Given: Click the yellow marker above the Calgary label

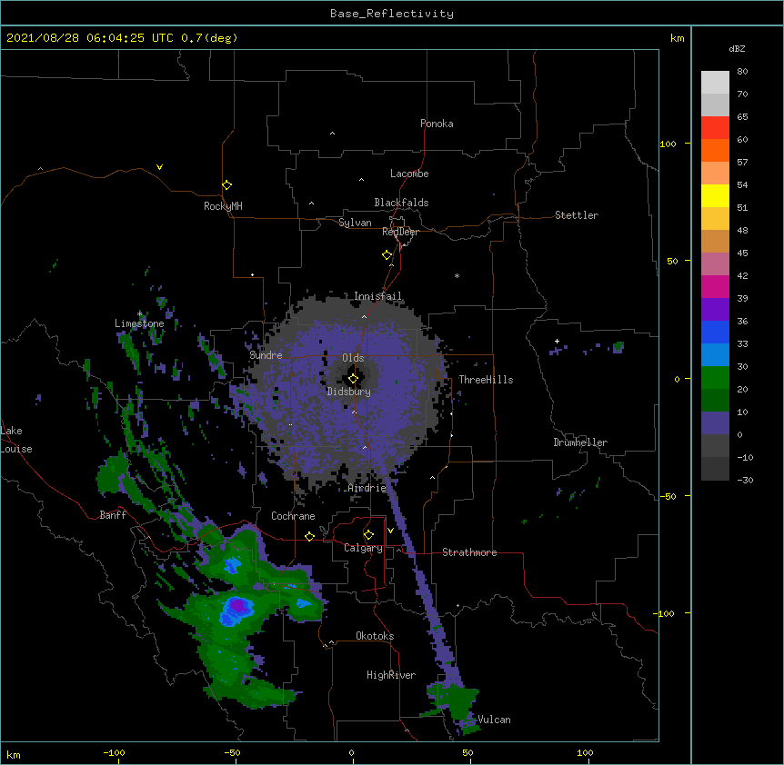Looking at the screenshot, I should coord(368,535).
